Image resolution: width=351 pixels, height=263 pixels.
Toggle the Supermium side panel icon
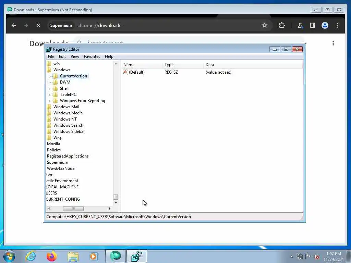click(x=313, y=25)
